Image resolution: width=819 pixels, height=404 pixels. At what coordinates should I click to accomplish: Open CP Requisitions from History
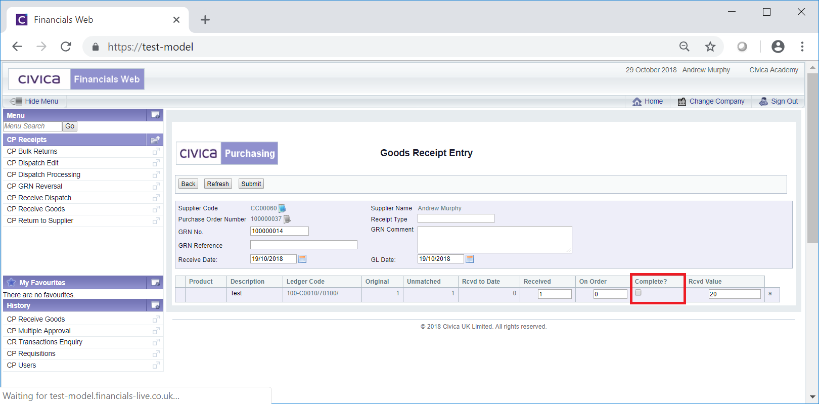point(31,353)
